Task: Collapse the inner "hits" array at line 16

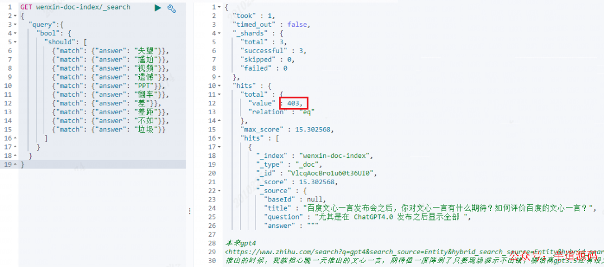Action: tap(220, 138)
